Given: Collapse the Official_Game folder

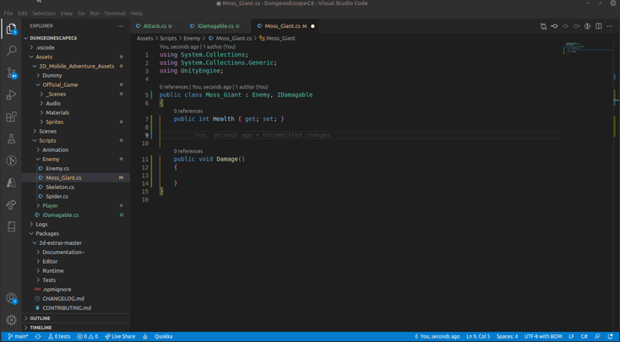Looking at the screenshot, I should [60, 84].
